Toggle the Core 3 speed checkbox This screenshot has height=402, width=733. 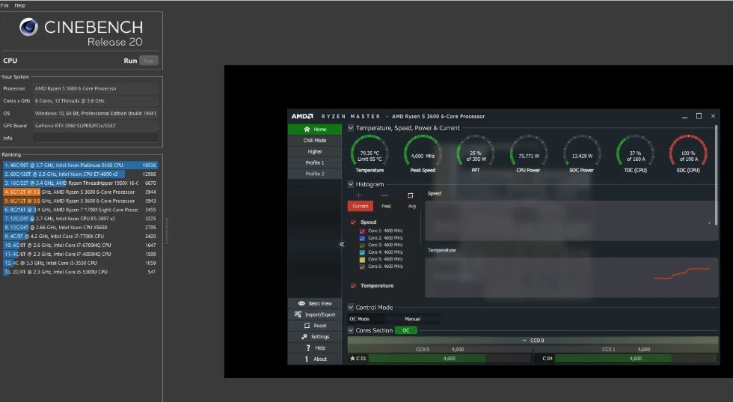362,246
